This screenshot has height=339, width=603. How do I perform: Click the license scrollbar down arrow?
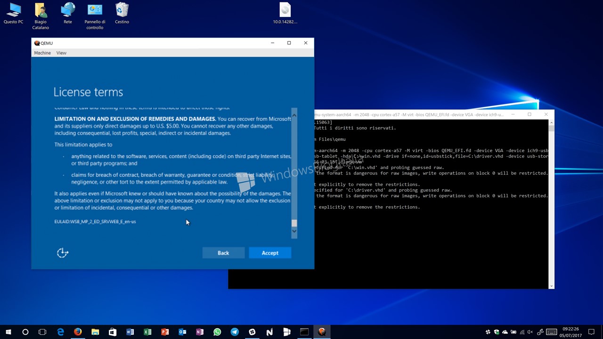(294, 231)
